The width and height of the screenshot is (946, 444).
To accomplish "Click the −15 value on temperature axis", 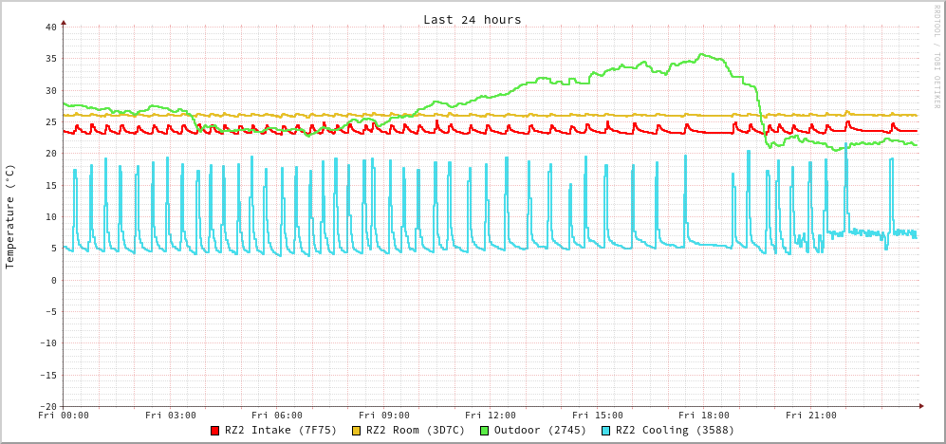I will (x=47, y=375).
